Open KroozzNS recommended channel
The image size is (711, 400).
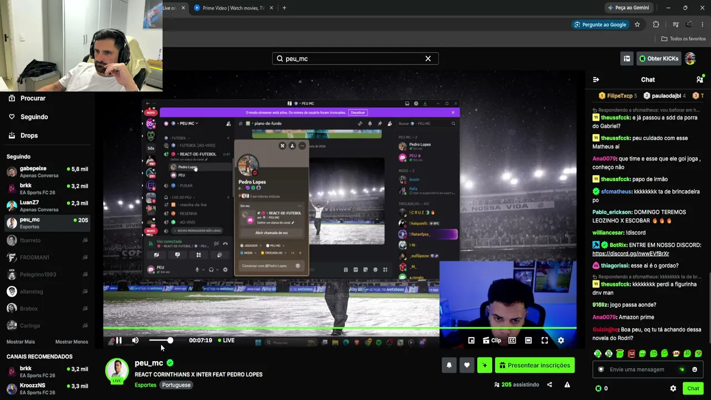pos(47,388)
